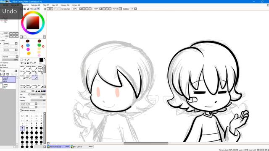Select the Blur tool
The height and width of the screenshot is (151, 269).
point(40,86)
